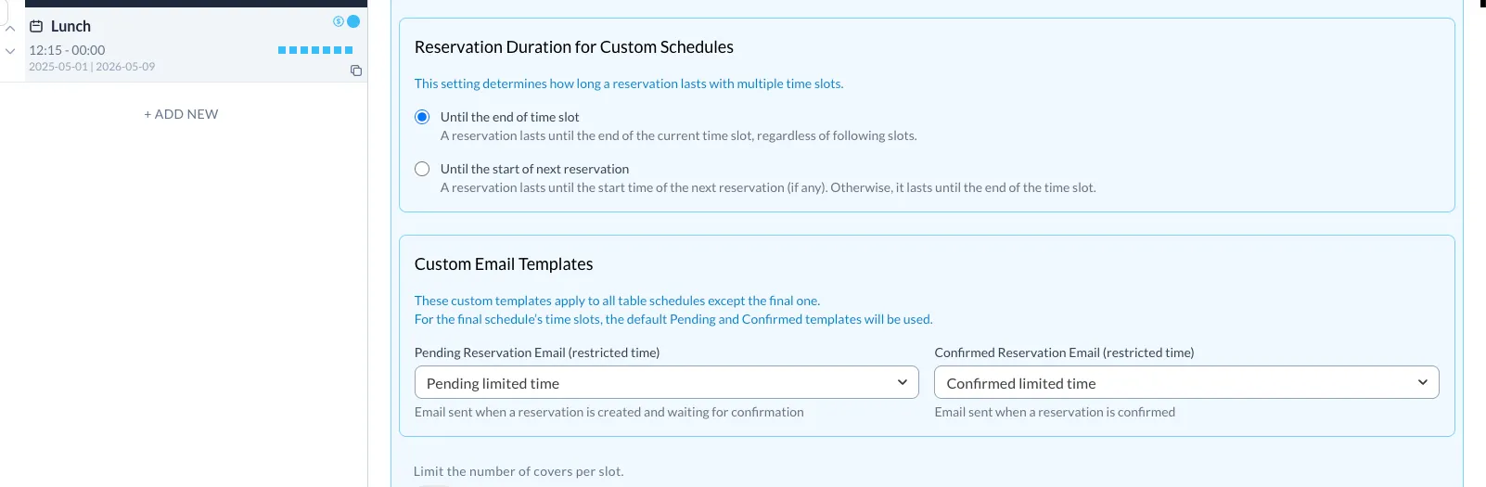Open Confirmed Reservation Email dropdown
1486x487 pixels.
pyautogui.click(x=1186, y=382)
